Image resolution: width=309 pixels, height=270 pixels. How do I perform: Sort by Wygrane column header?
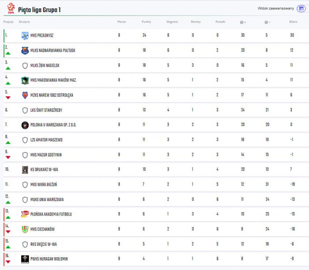click(x=172, y=22)
